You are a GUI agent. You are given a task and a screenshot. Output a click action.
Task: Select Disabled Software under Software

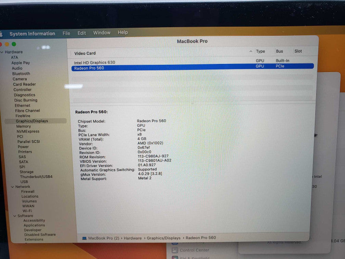40,235
